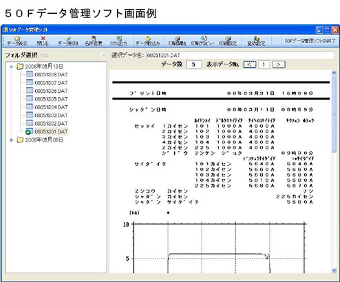Click the CSV出力 export icon
The width and height of the screenshot is (340, 282).
click(118, 41)
